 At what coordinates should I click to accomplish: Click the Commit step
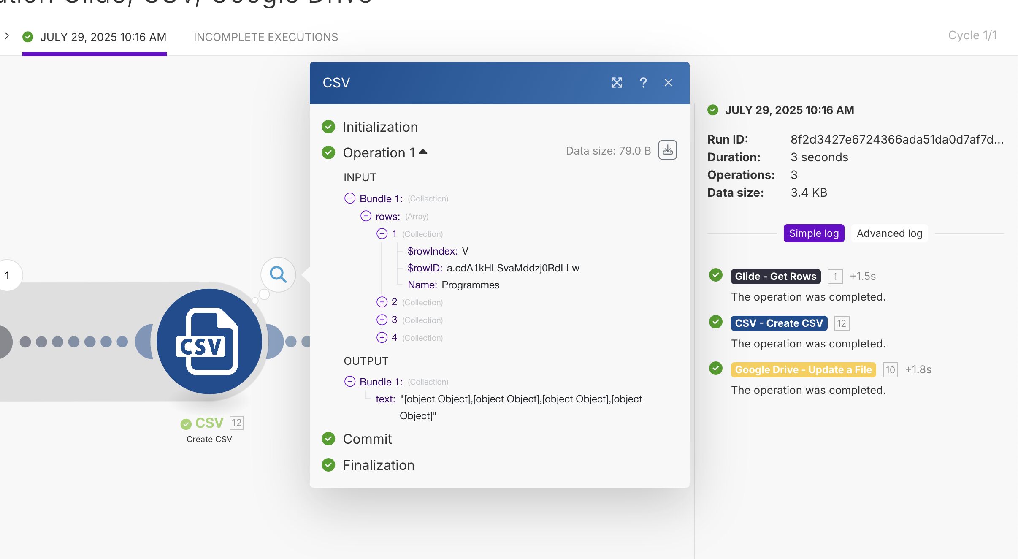[x=367, y=439]
